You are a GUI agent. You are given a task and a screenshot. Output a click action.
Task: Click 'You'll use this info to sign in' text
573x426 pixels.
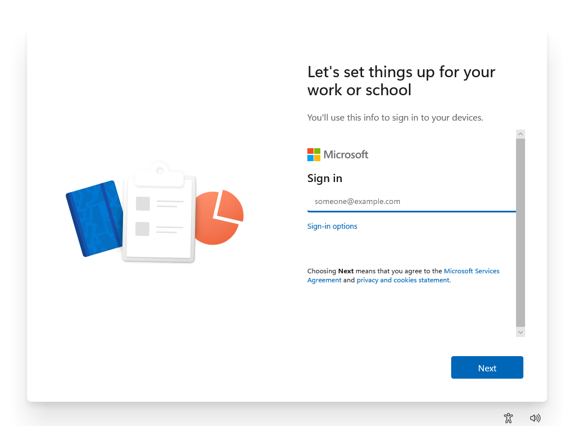395,118
